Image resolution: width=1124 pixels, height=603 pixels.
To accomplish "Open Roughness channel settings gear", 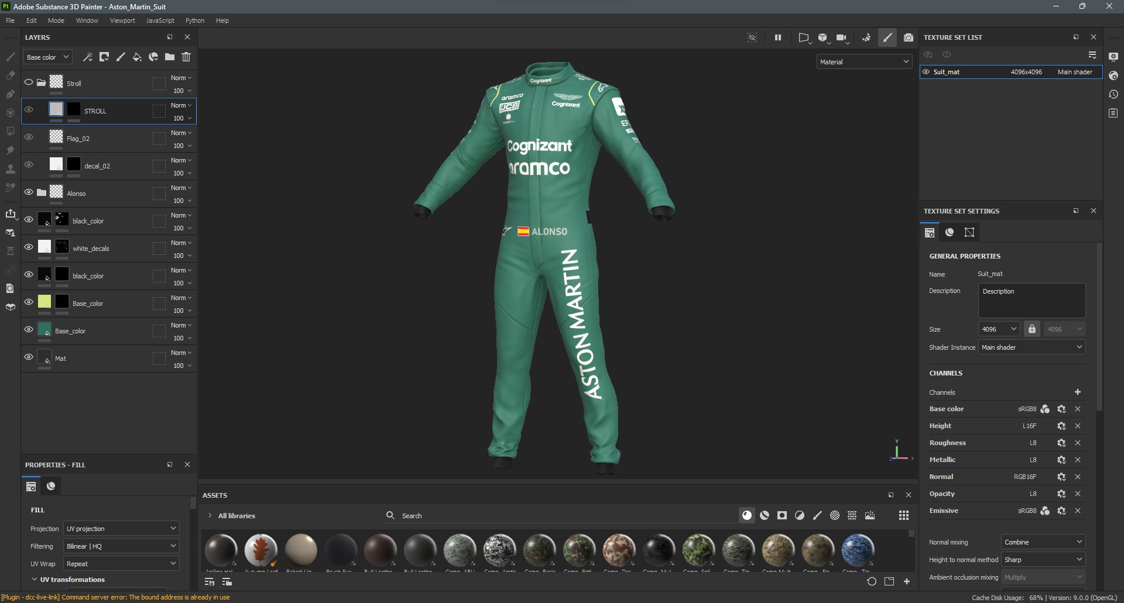I will 1061,443.
